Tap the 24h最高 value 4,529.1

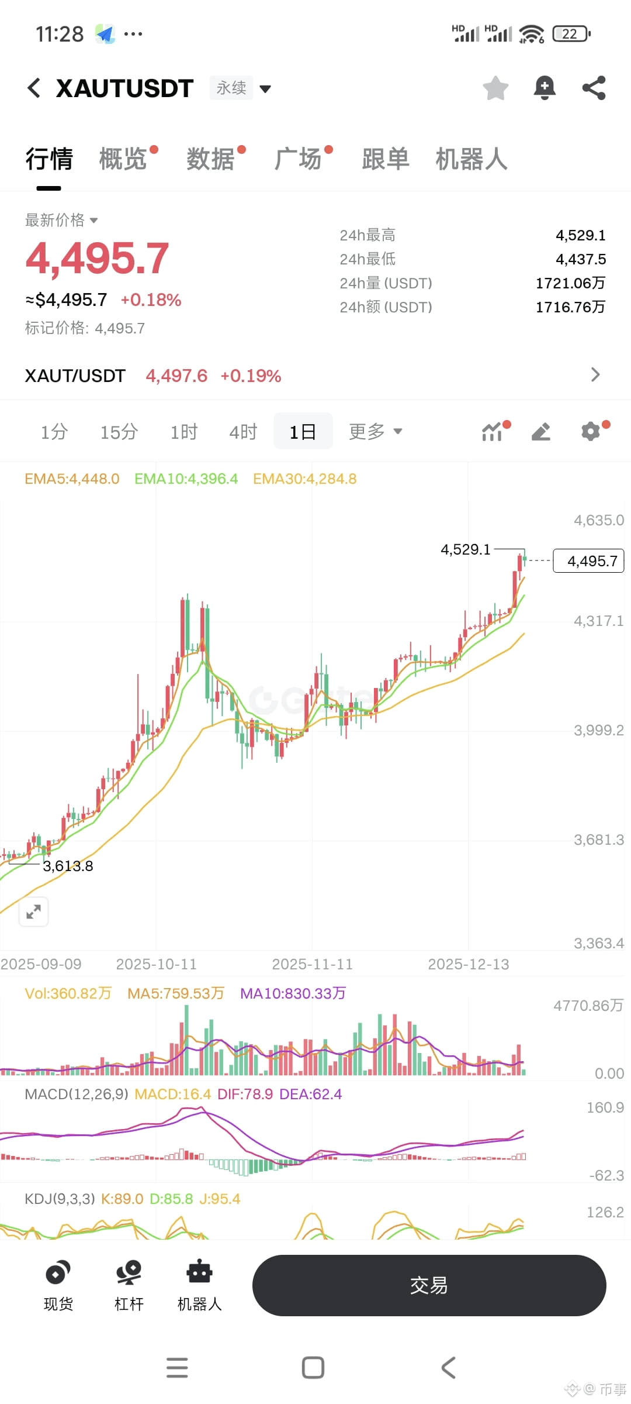580,235
